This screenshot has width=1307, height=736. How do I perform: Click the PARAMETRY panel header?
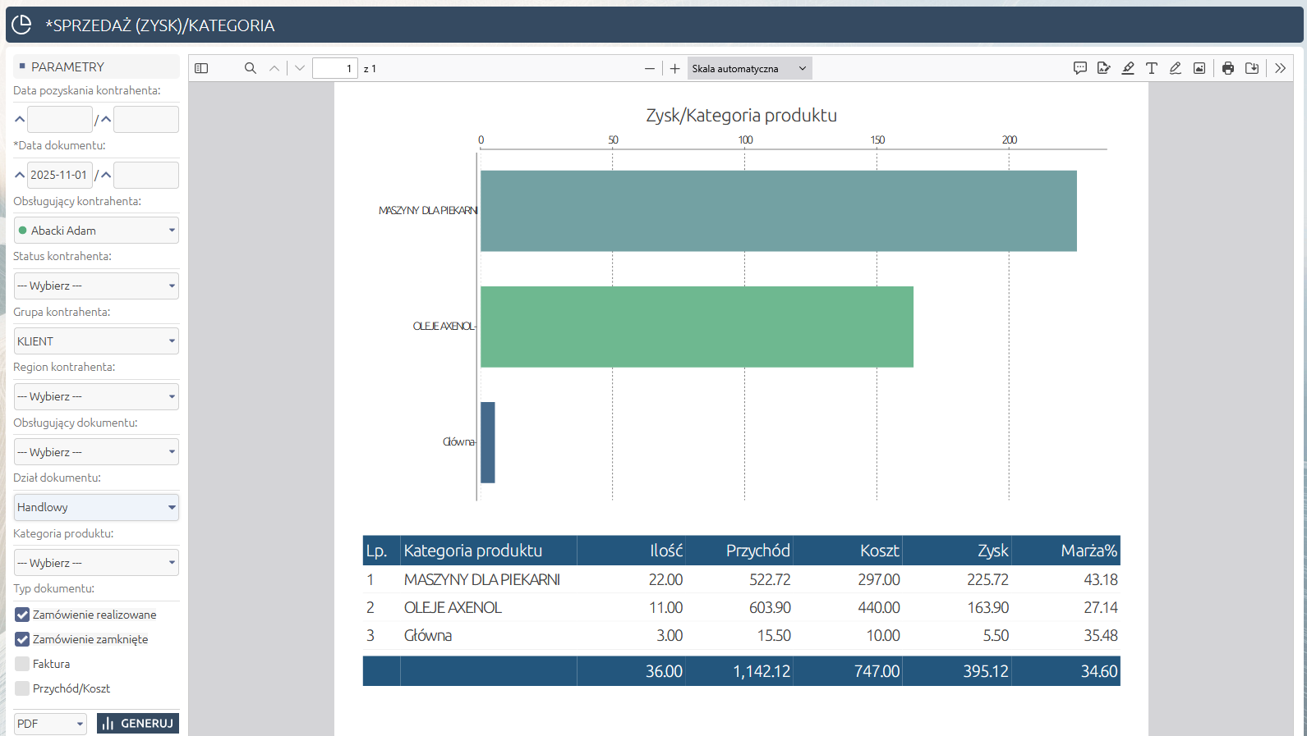(x=96, y=66)
